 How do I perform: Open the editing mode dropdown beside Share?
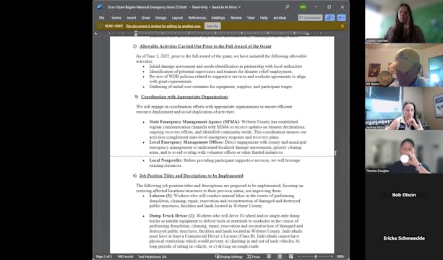coord(341,17)
